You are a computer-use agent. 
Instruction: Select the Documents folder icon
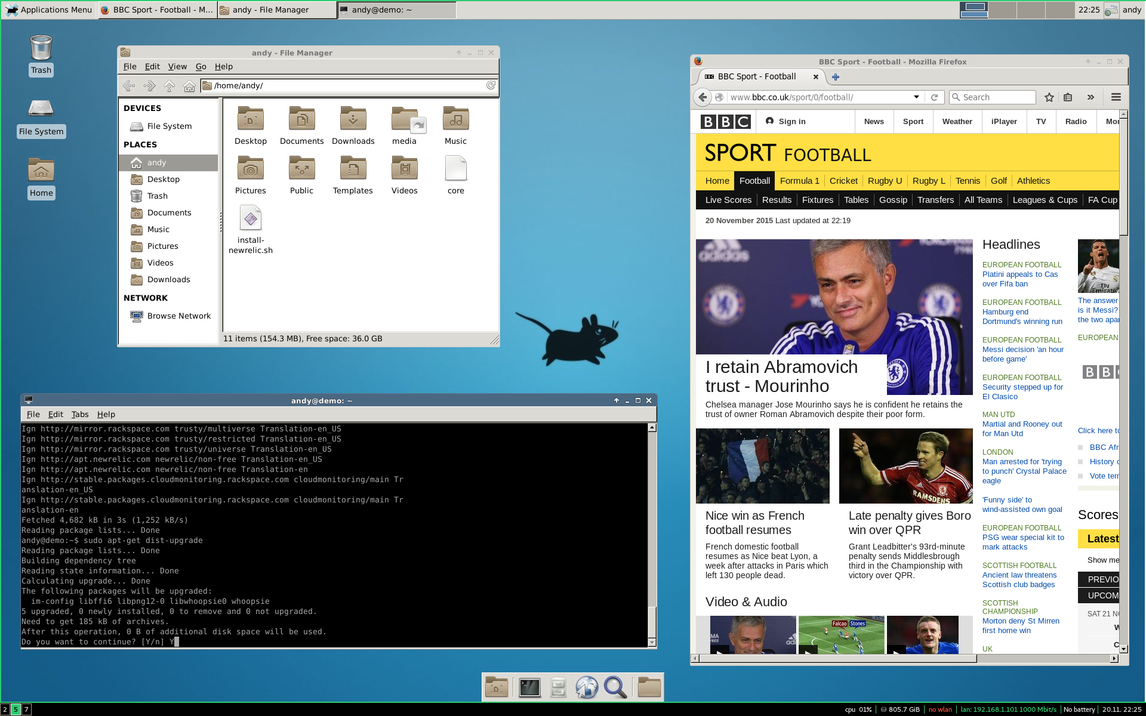pyautogui.click(x=302, y=119)
